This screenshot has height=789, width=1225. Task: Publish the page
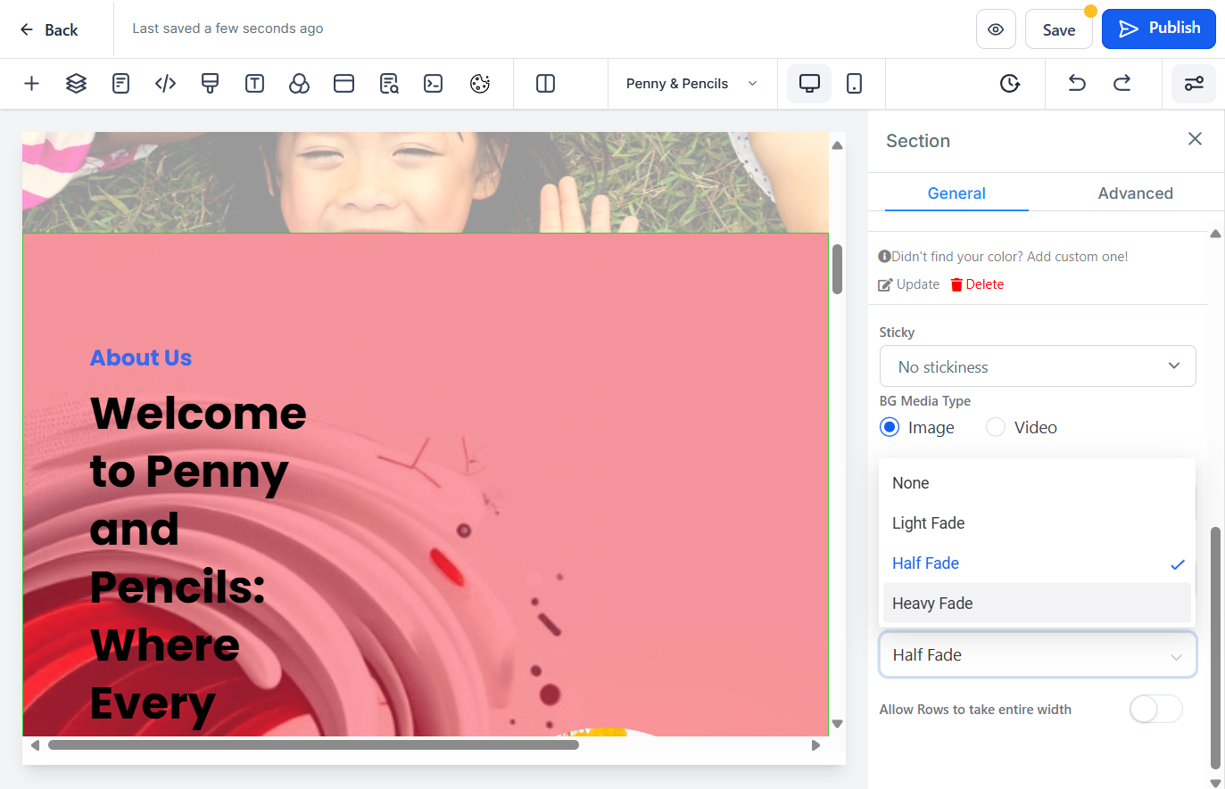coord(1159,29)
